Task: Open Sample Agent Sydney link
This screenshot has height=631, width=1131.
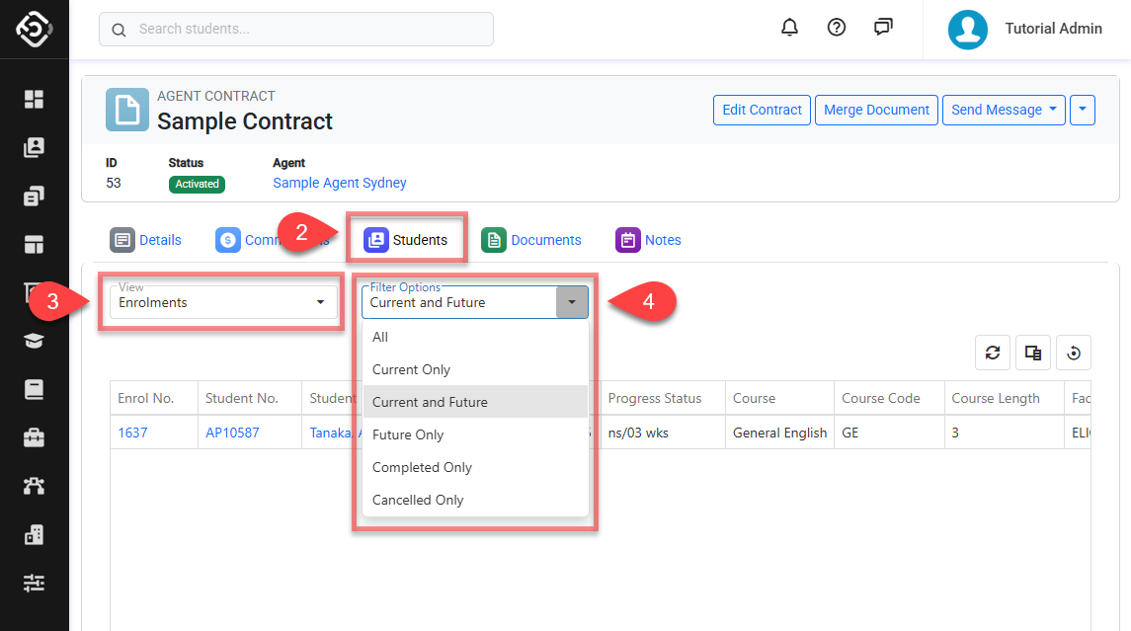Action: click(x=339, y=183)
